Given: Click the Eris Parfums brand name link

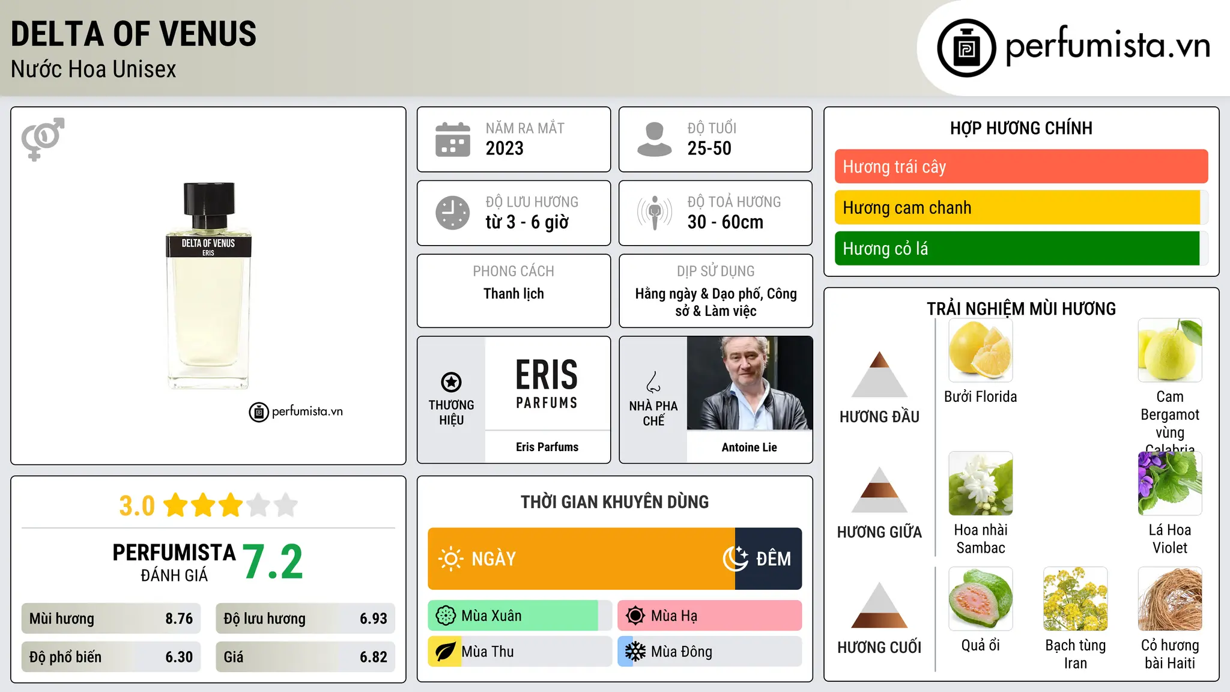Looking at the screenshot, I should point(547,447).
